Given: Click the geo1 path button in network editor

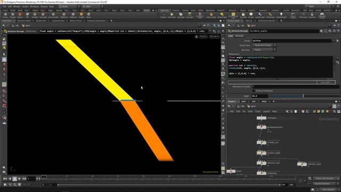Looking at the screenshot, I should point(251,106).
